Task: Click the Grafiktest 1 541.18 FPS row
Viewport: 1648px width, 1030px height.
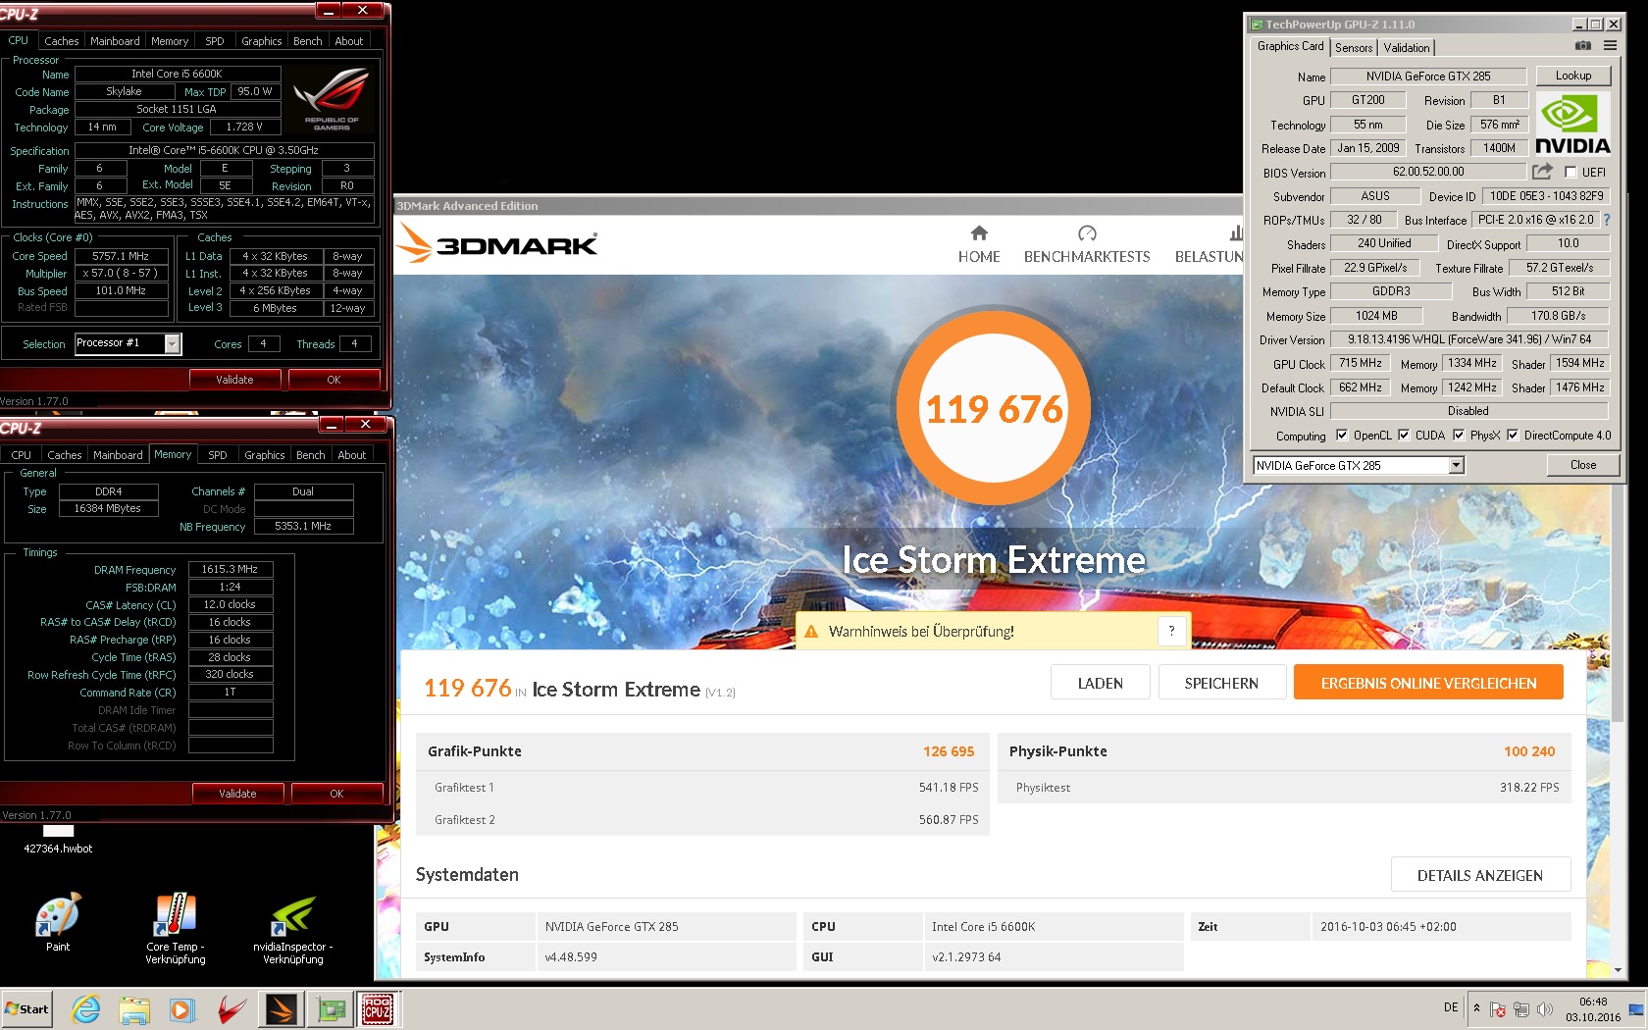Action: click(x=702, y=788)
